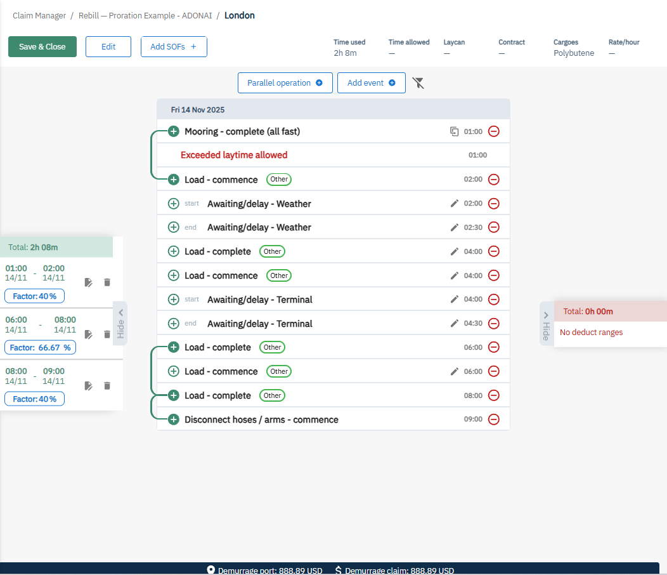Remove the Load - complete 08:00 event
The width and height of the screenshot is (667, 575).
[x=493, y=395]
